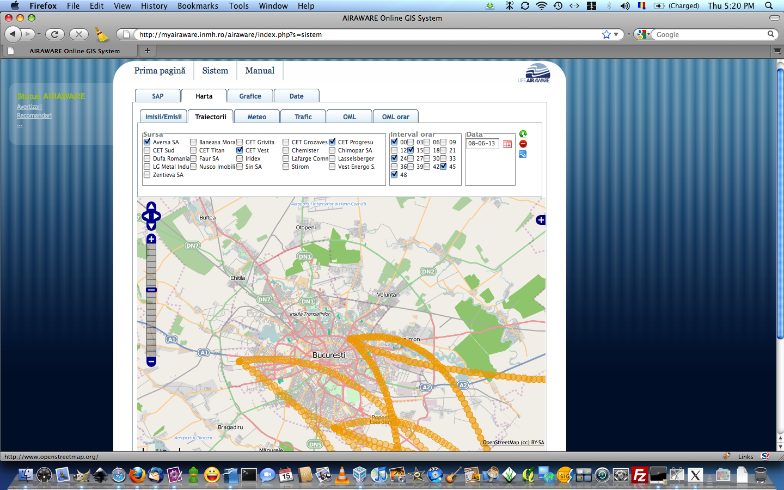
Task: Open the Imisii/Emisii sub-tab
Action: (x=163, y=117)
